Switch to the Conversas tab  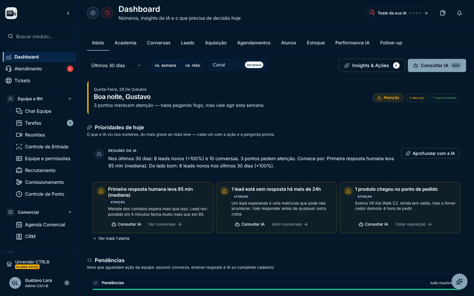click(159, 43)
